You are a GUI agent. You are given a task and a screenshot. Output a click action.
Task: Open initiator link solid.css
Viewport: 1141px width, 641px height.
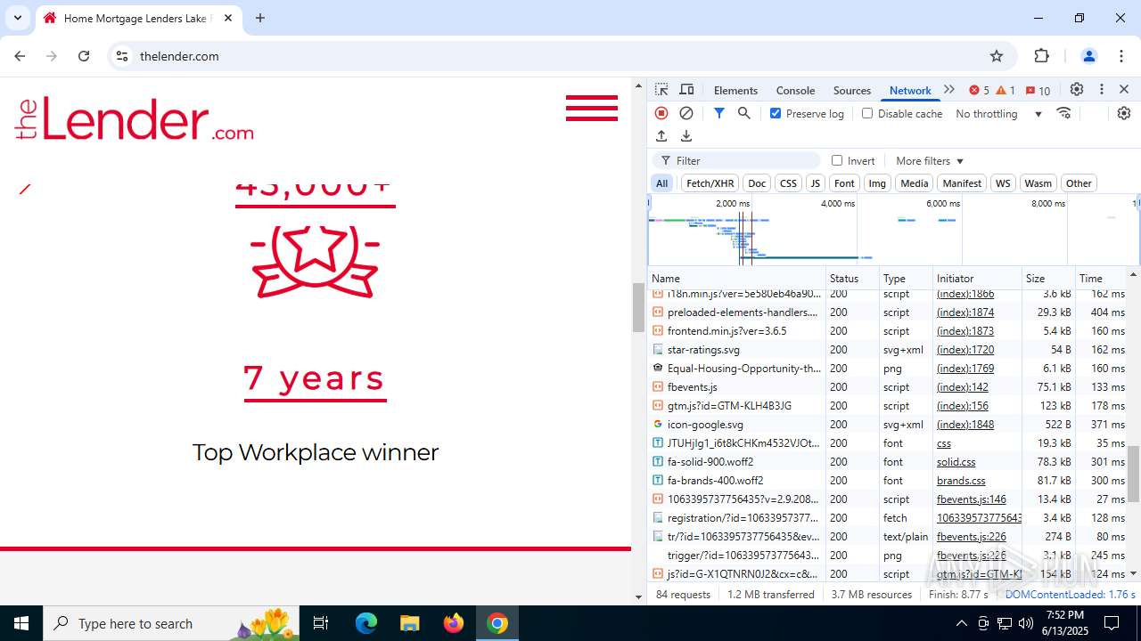pos(956,461)
